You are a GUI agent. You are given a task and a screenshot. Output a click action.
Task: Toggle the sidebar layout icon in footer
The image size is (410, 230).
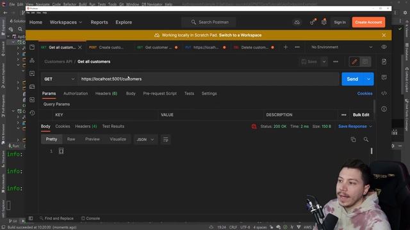coord(31,218)
